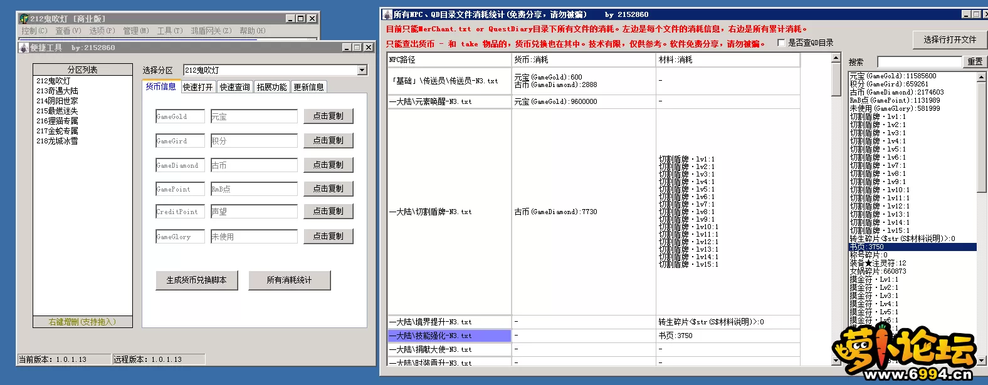
Task: Click 点击复制 for the GameDiamond row
Action: pos(328,165)
